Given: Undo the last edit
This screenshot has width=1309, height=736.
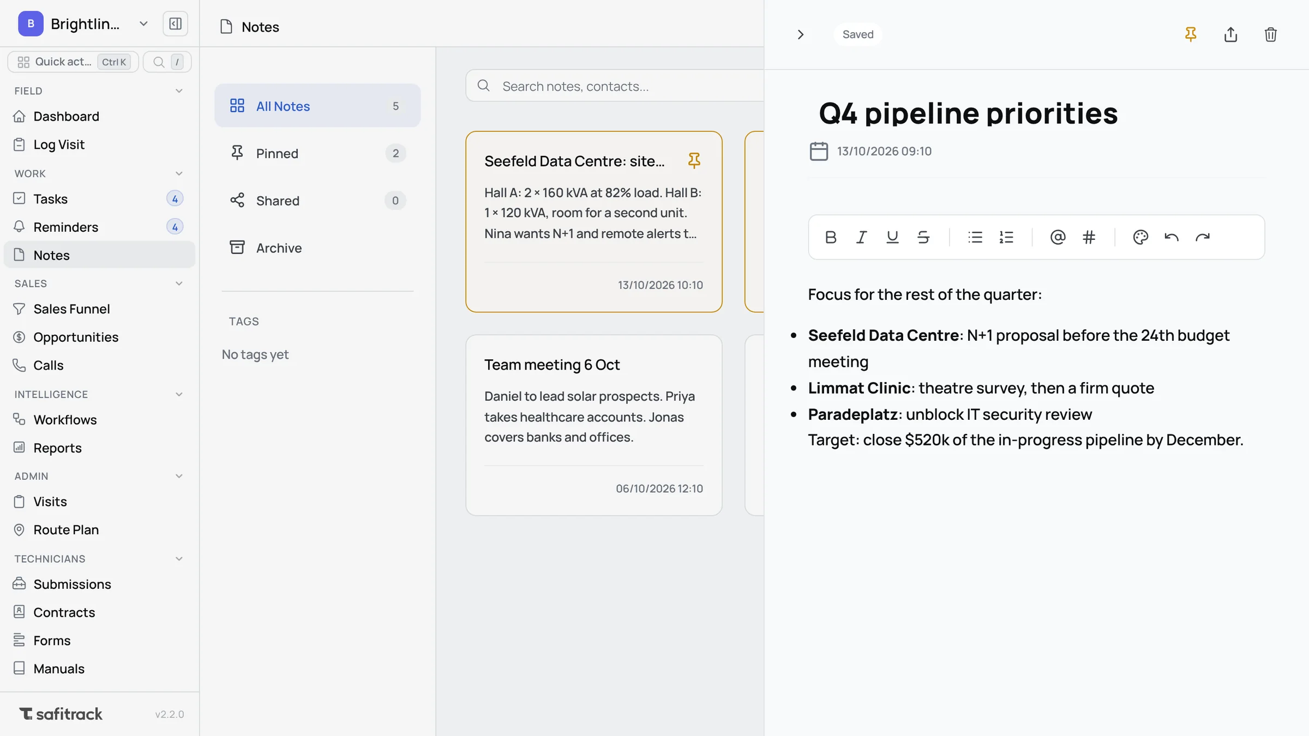Looking at the screenshot, I should 1172,237.
